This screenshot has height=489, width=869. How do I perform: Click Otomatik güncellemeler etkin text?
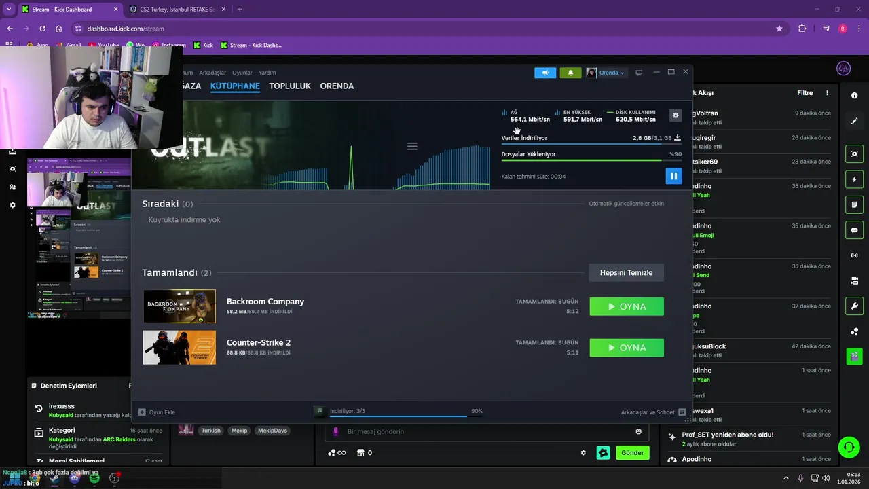coord(626,204)
